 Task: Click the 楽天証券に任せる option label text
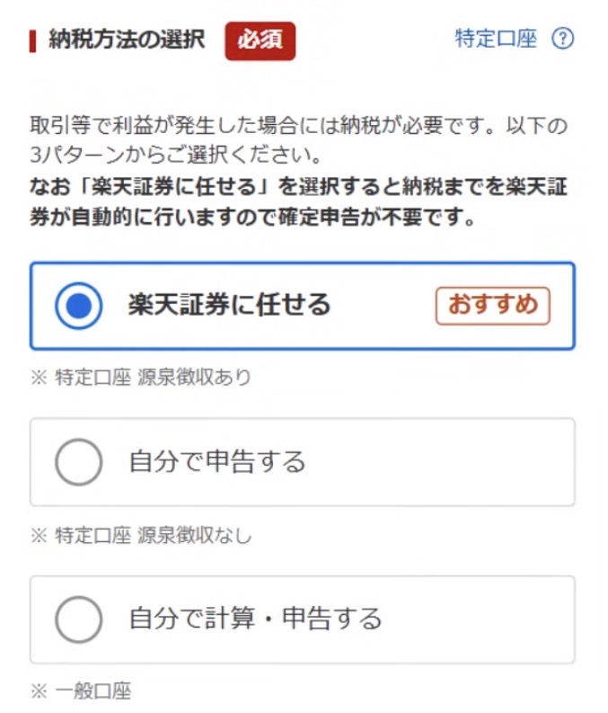(x=229, y=306)
